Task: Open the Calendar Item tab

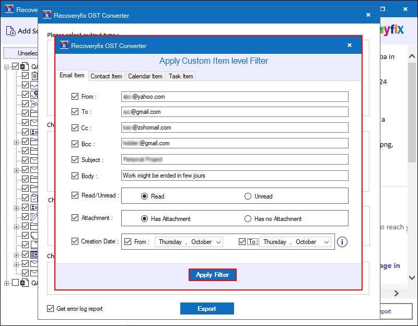Action: 145,76
